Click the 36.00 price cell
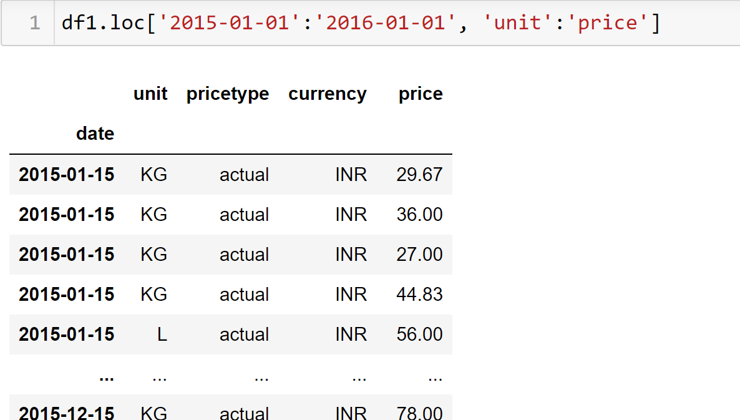This screenshot has height=420, width=740. tap(419, 215)
